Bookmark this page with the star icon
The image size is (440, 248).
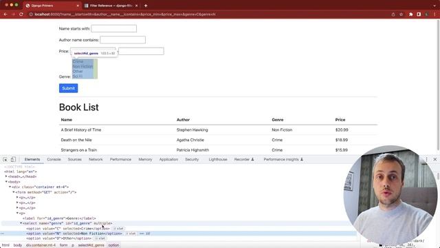401,14
